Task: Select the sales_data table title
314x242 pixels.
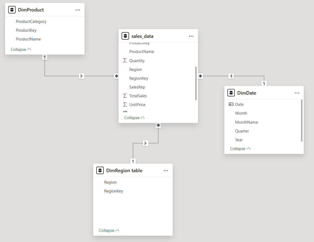Action: (142, 36)
